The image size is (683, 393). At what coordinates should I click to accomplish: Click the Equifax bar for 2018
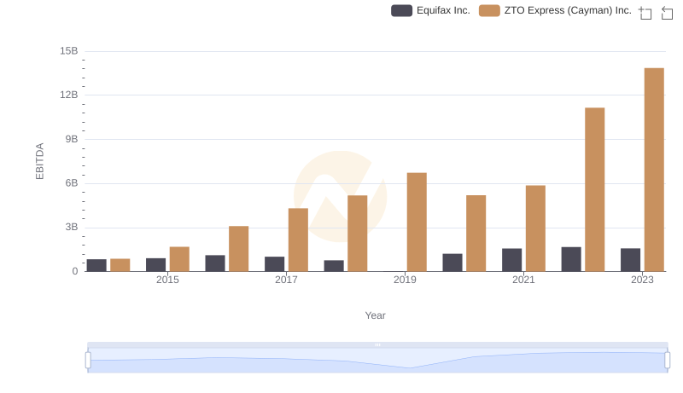[334, 266]
